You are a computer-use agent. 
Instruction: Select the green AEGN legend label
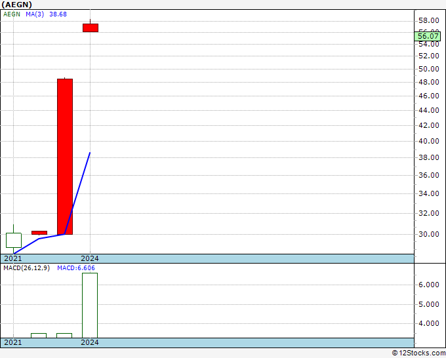pos(12,14)
